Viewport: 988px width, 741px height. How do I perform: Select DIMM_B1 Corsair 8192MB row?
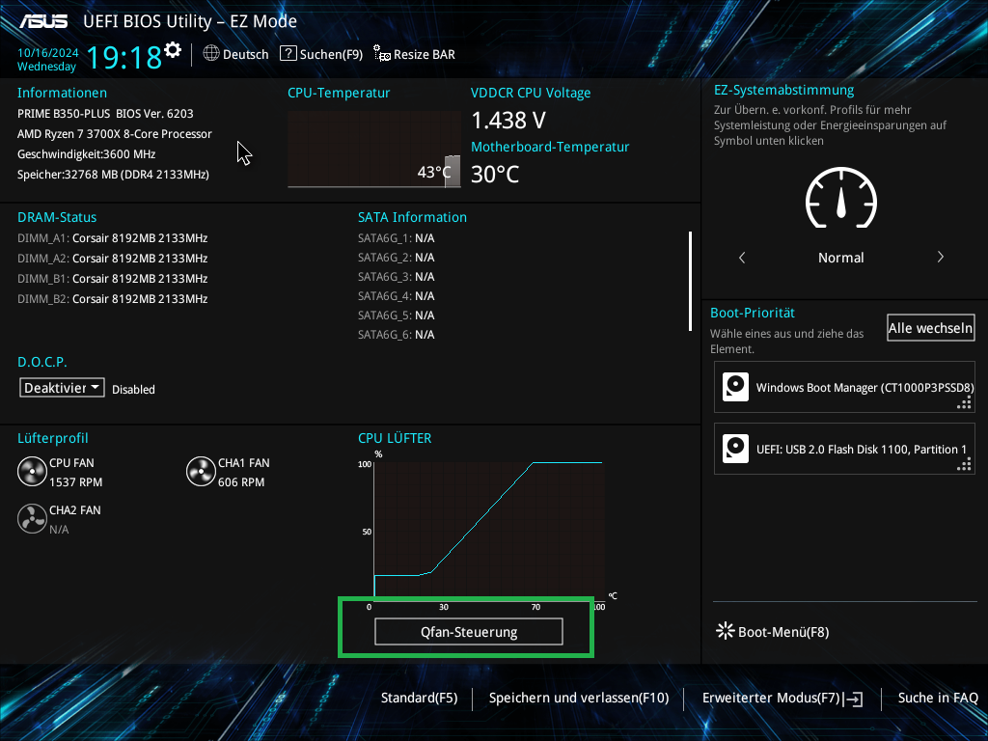pos(112,279)
